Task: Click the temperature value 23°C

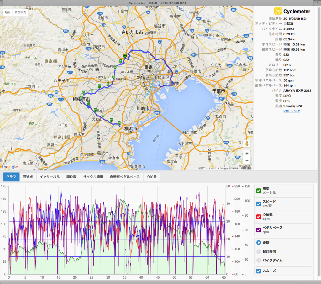Action: [287, 96]
